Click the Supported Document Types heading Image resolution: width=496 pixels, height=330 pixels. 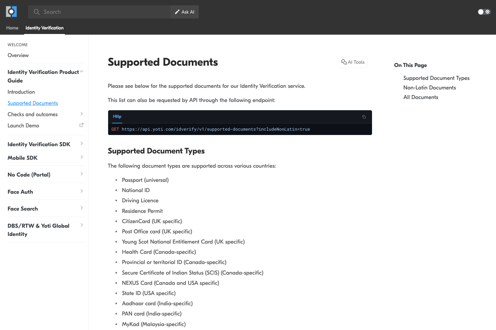pos(156,151)
